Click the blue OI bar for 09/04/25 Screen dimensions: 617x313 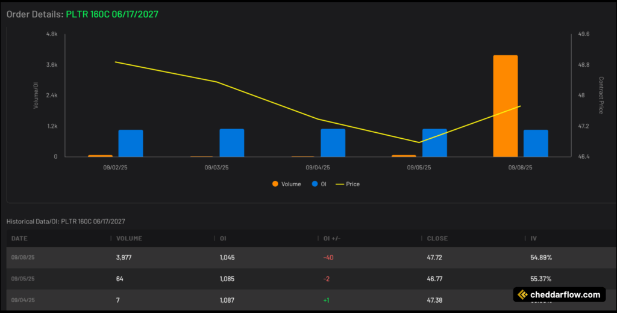coord(333,143)
